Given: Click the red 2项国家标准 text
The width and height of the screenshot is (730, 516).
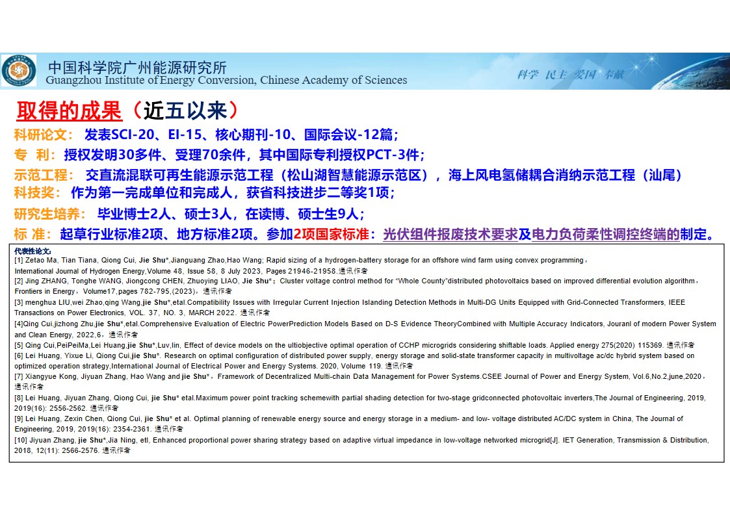Looking at the screenshot, I should (331, 234).
